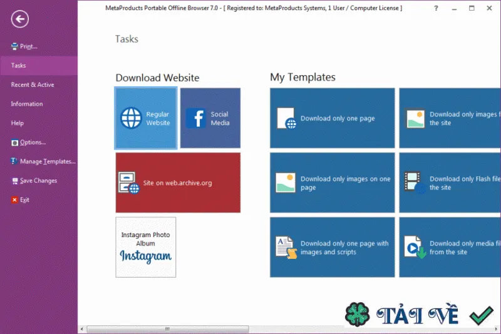Select the Download only images from the site template
Screen dimensions: 501x334
tap(450, 118)
